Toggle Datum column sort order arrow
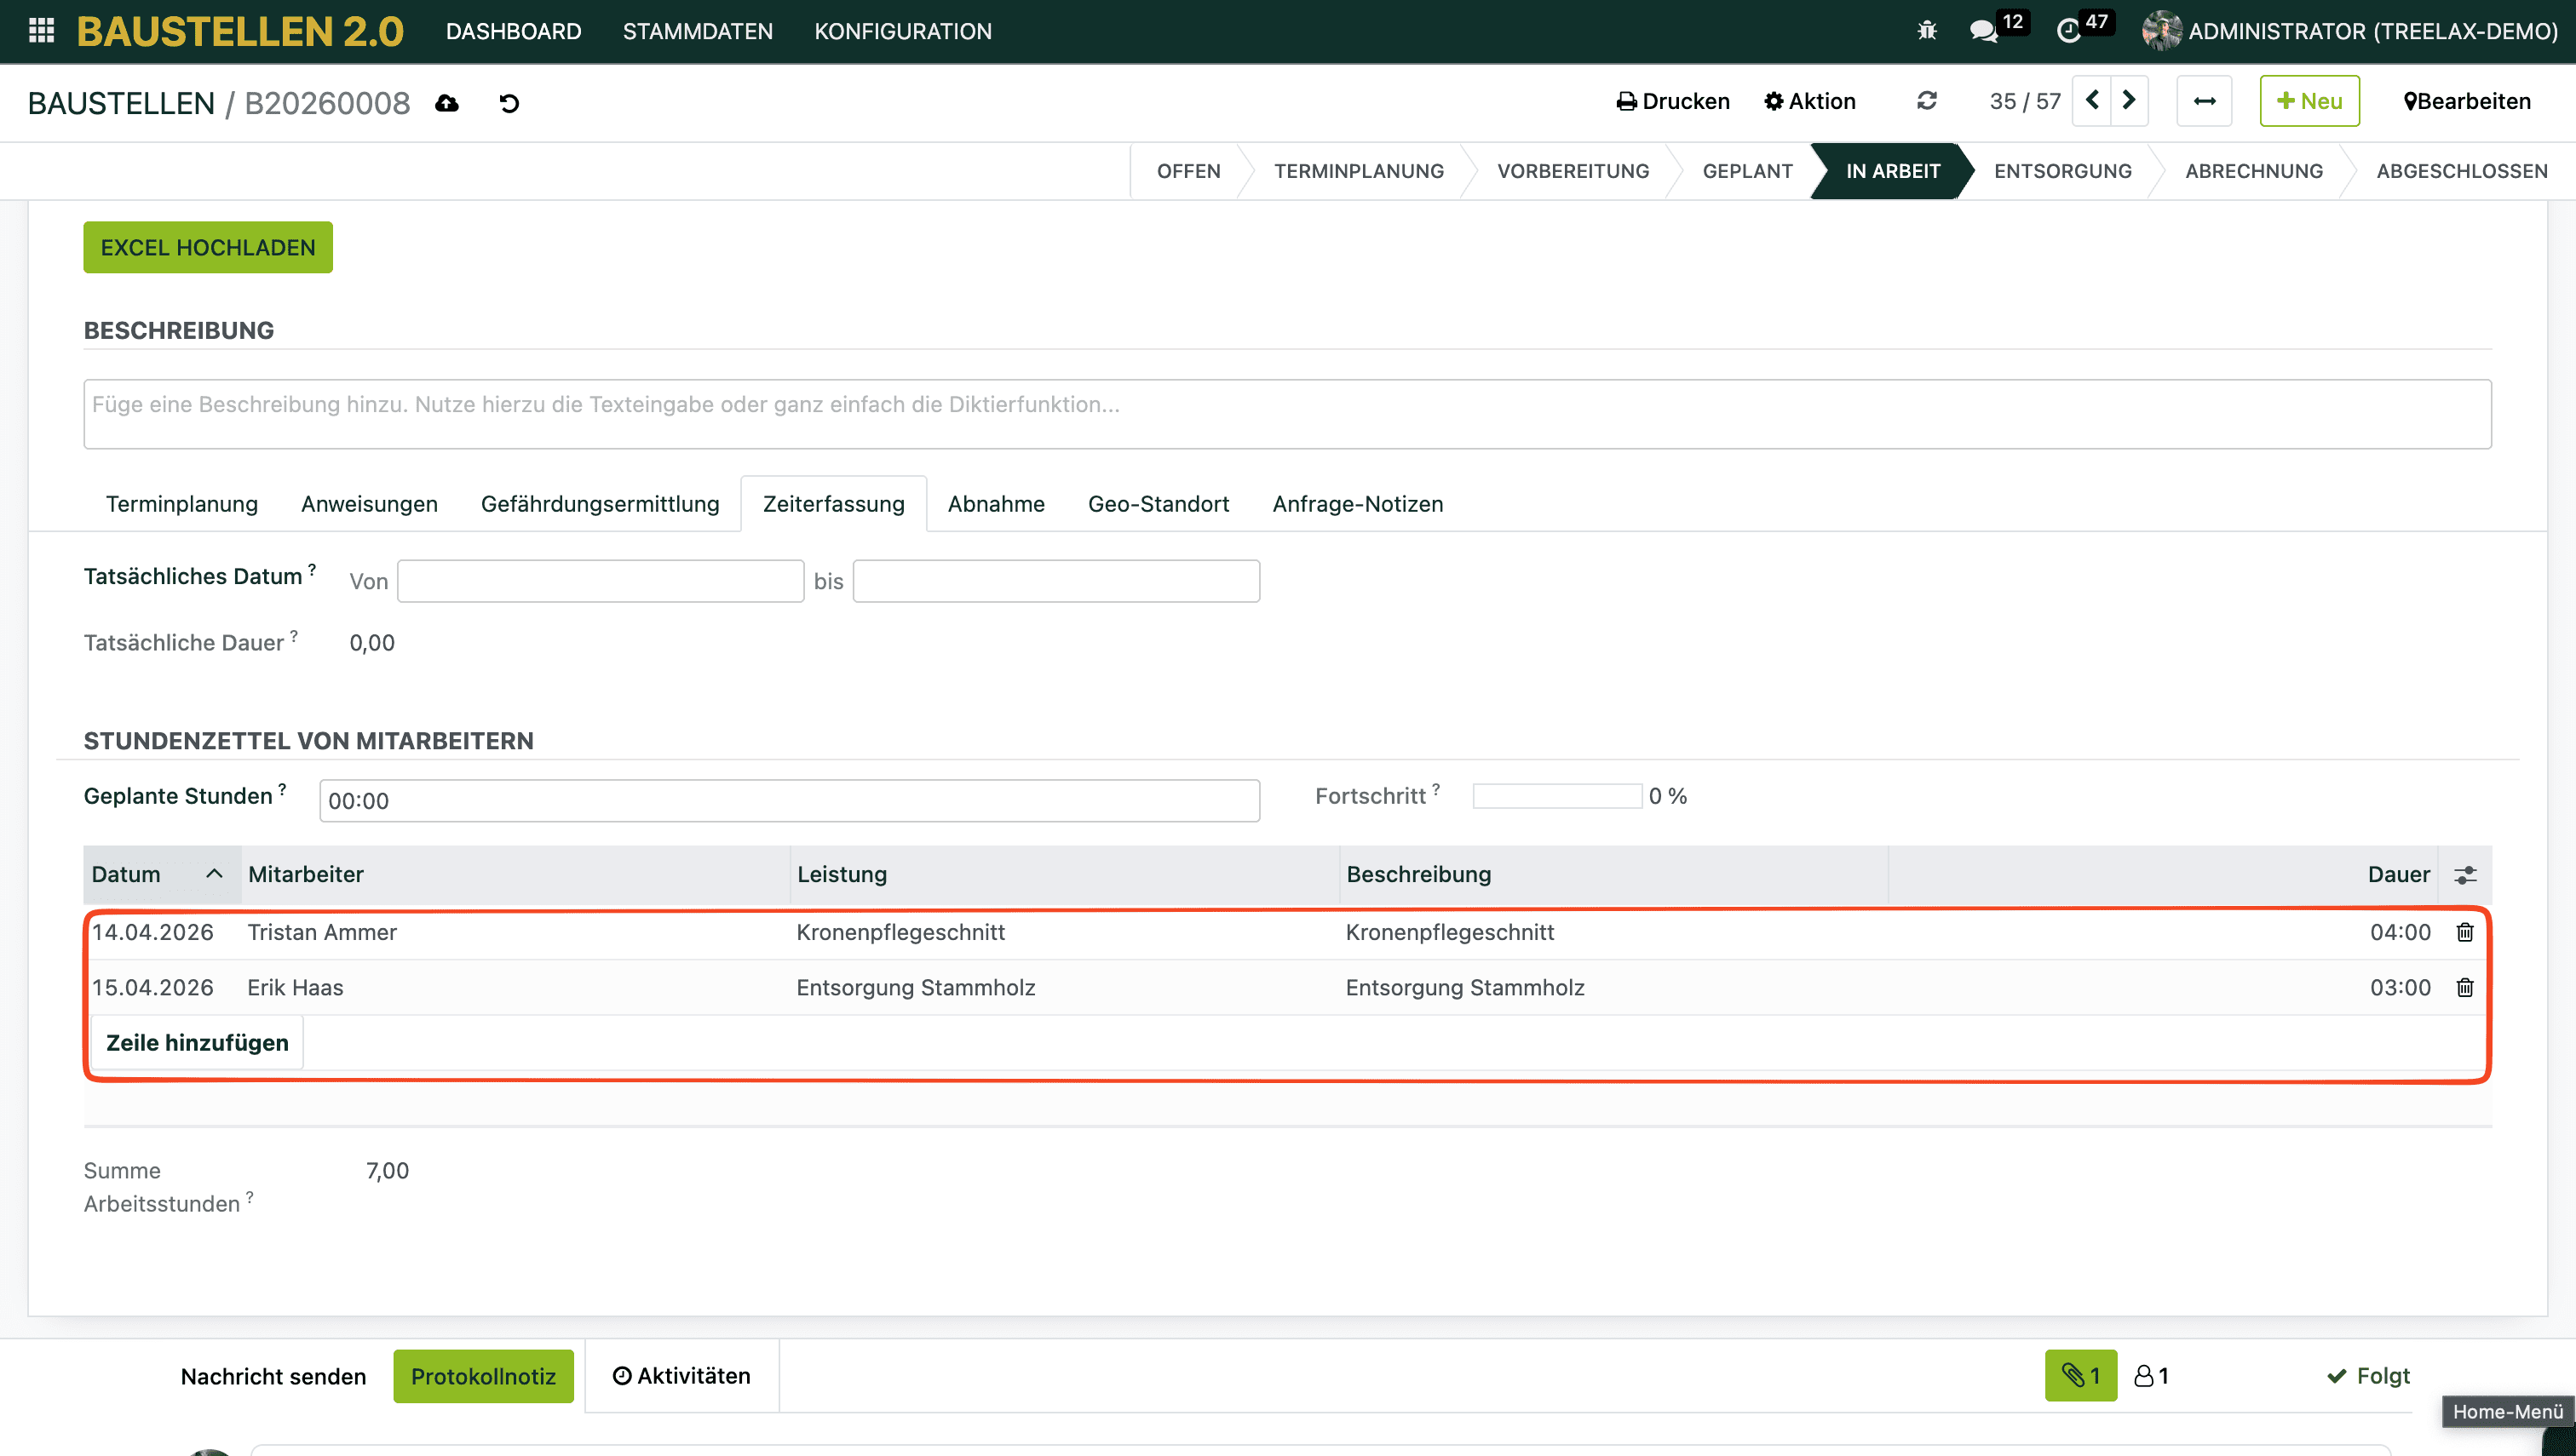Viewport: 2576px width, 1456px height. tap(213, 874)
